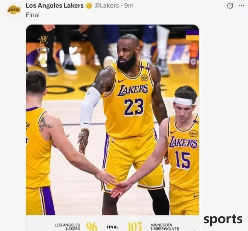Viewport: 248px width, 231px height.
Task: Click the Nike swoosh on jersey 23
Action: 122,81
